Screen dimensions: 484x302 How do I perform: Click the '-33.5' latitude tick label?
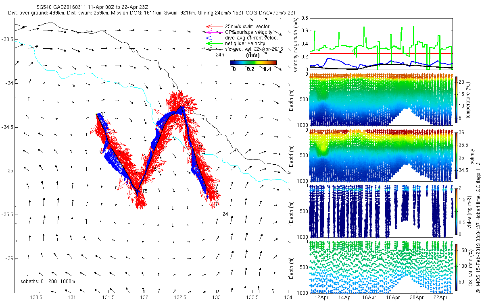(x=7, y=39)
